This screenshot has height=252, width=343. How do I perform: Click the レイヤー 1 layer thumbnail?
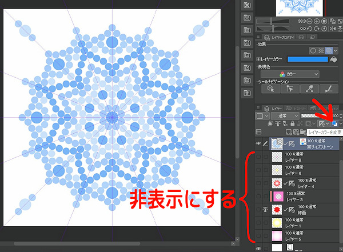pos(277,223)
